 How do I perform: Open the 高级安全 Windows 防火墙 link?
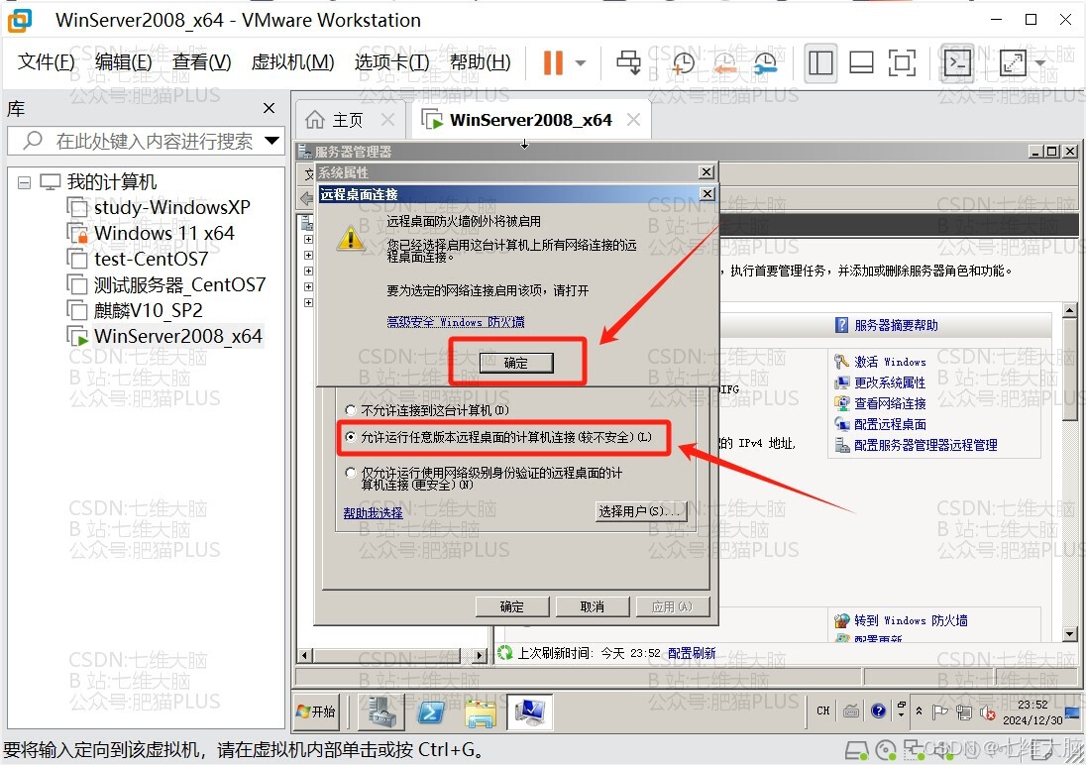click(455, 322)
